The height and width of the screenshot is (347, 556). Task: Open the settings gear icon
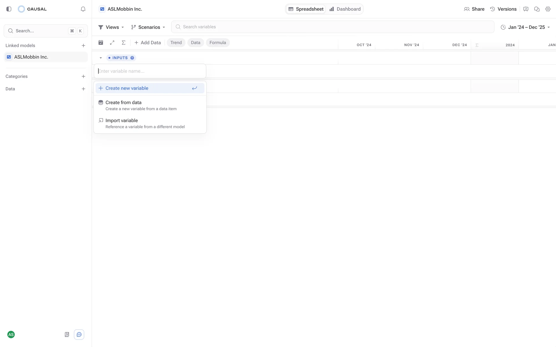(548, 9)
